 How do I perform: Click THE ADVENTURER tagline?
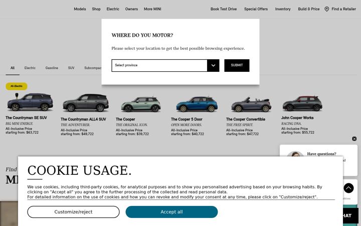(75, 125)
